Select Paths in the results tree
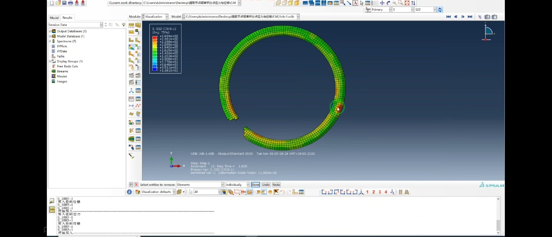The width and height of the screenshot is (552, 237). [60, 56]
